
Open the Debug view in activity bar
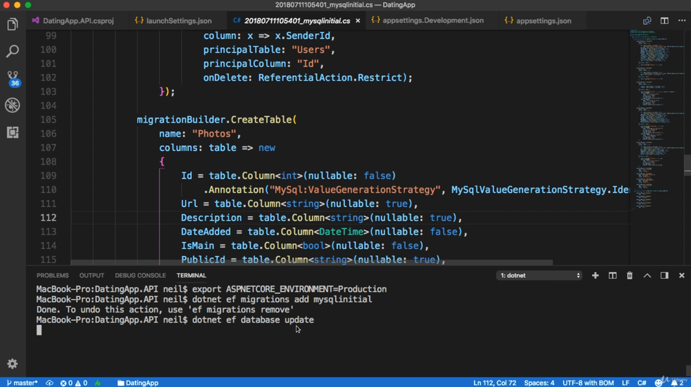point(12,105)
